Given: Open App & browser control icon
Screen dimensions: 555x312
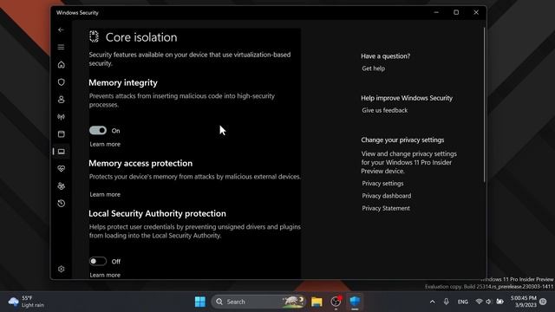Looking at the screenshot, I should click(x=61, y=134).
